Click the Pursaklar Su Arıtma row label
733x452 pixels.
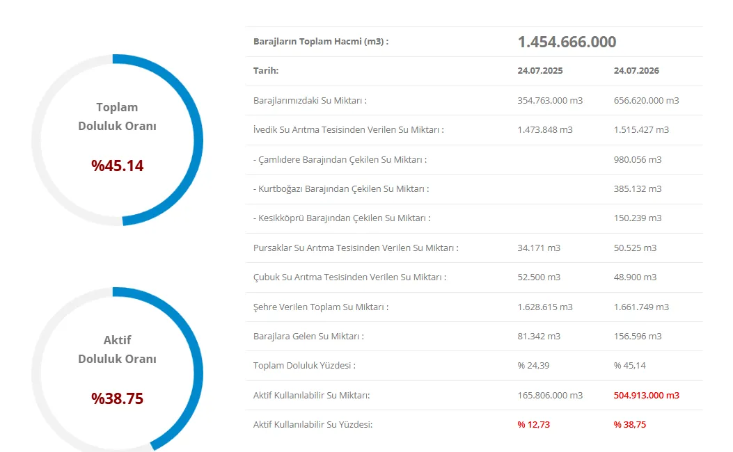356,248
